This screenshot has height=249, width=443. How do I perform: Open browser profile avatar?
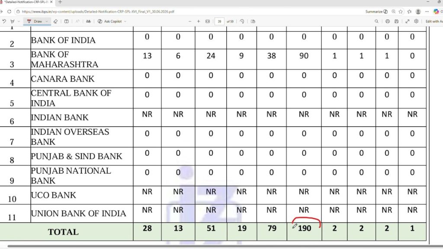point(418,12)
